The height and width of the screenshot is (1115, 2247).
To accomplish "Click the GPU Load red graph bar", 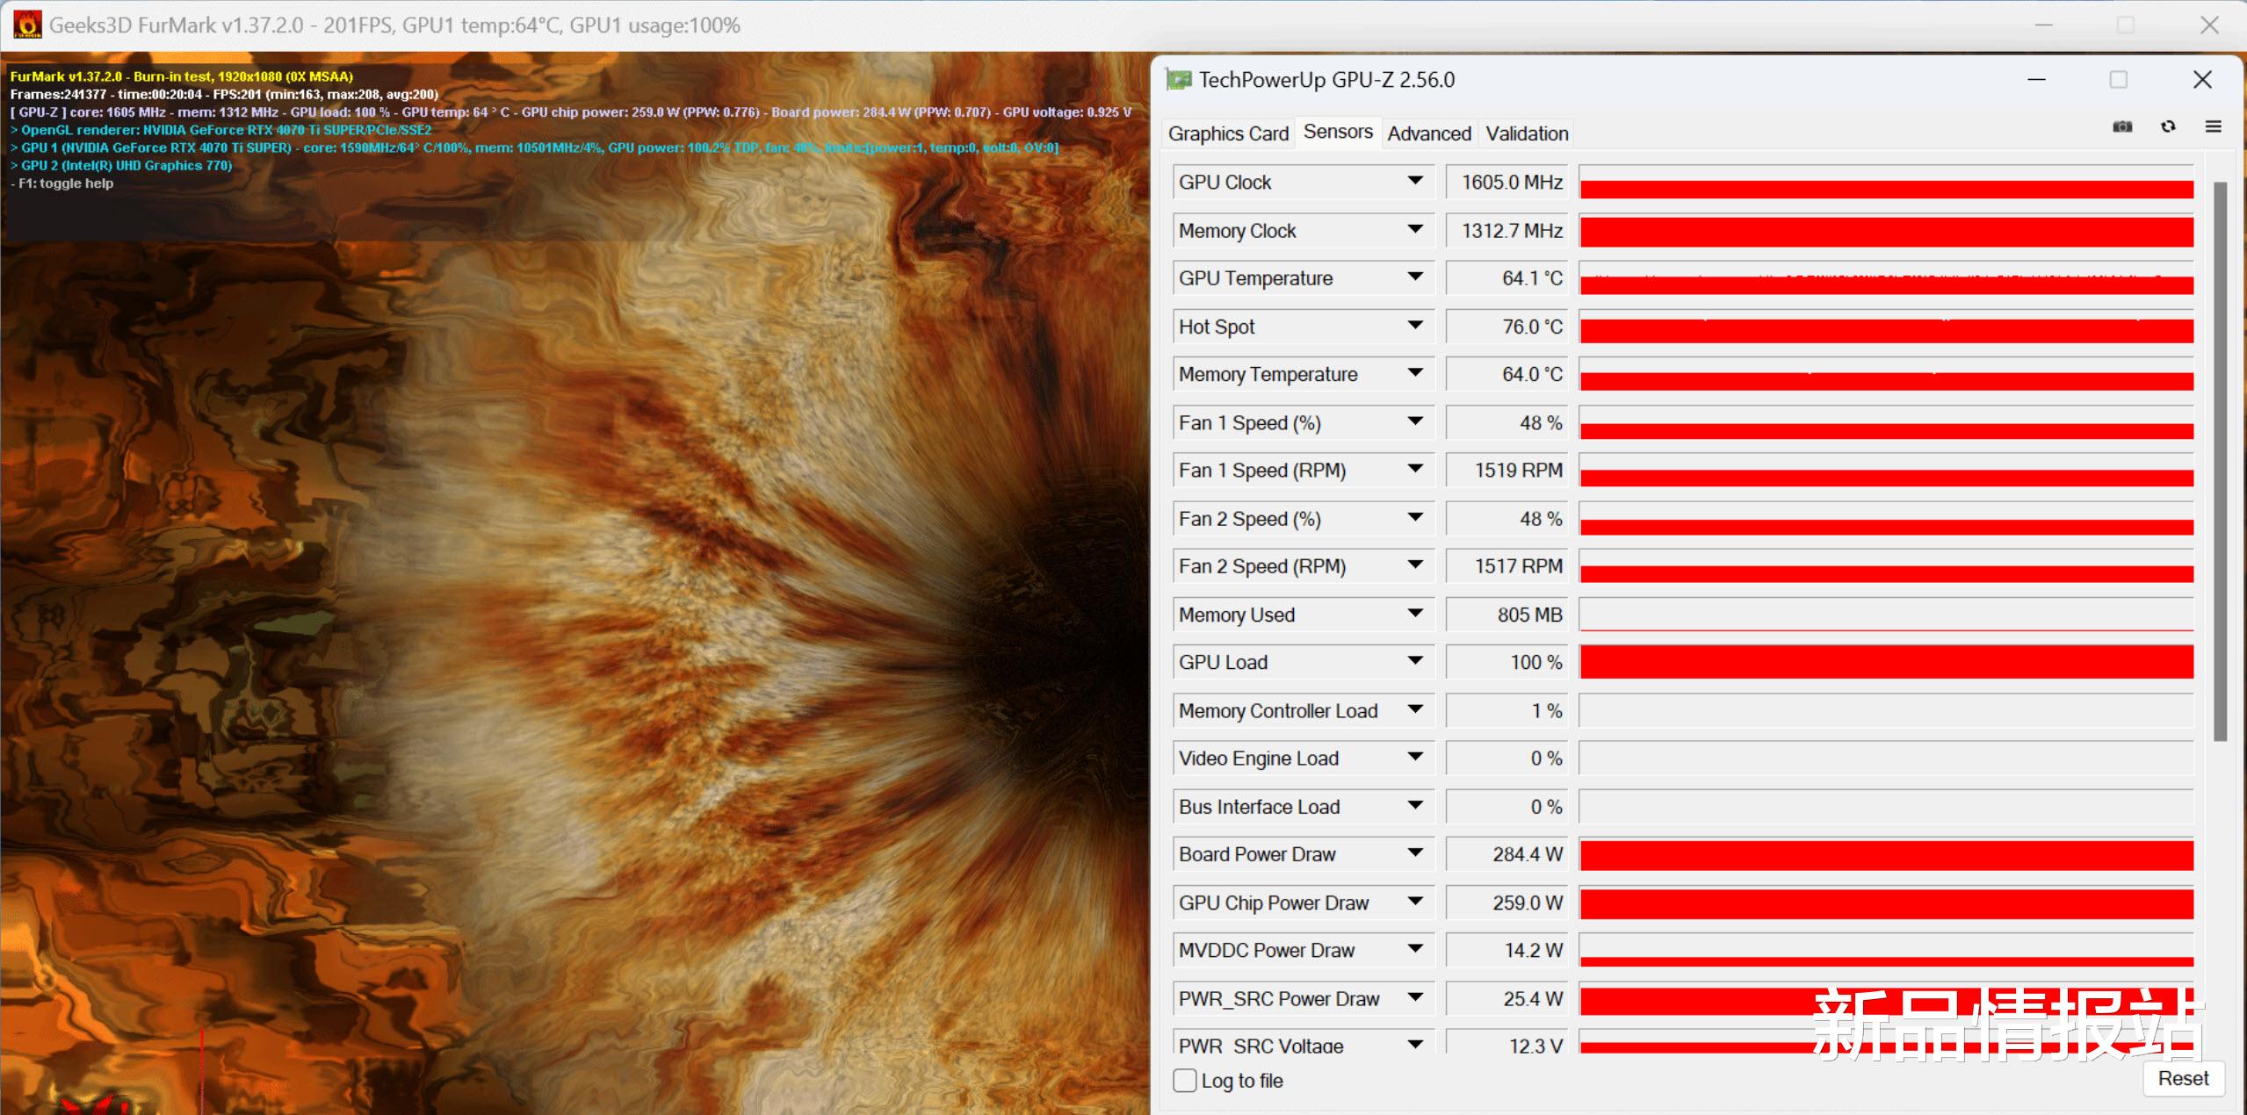I will coord(1886,662).
